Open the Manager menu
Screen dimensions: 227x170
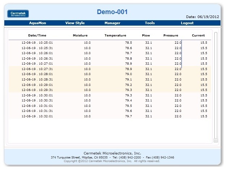click(x=112, y=23)
